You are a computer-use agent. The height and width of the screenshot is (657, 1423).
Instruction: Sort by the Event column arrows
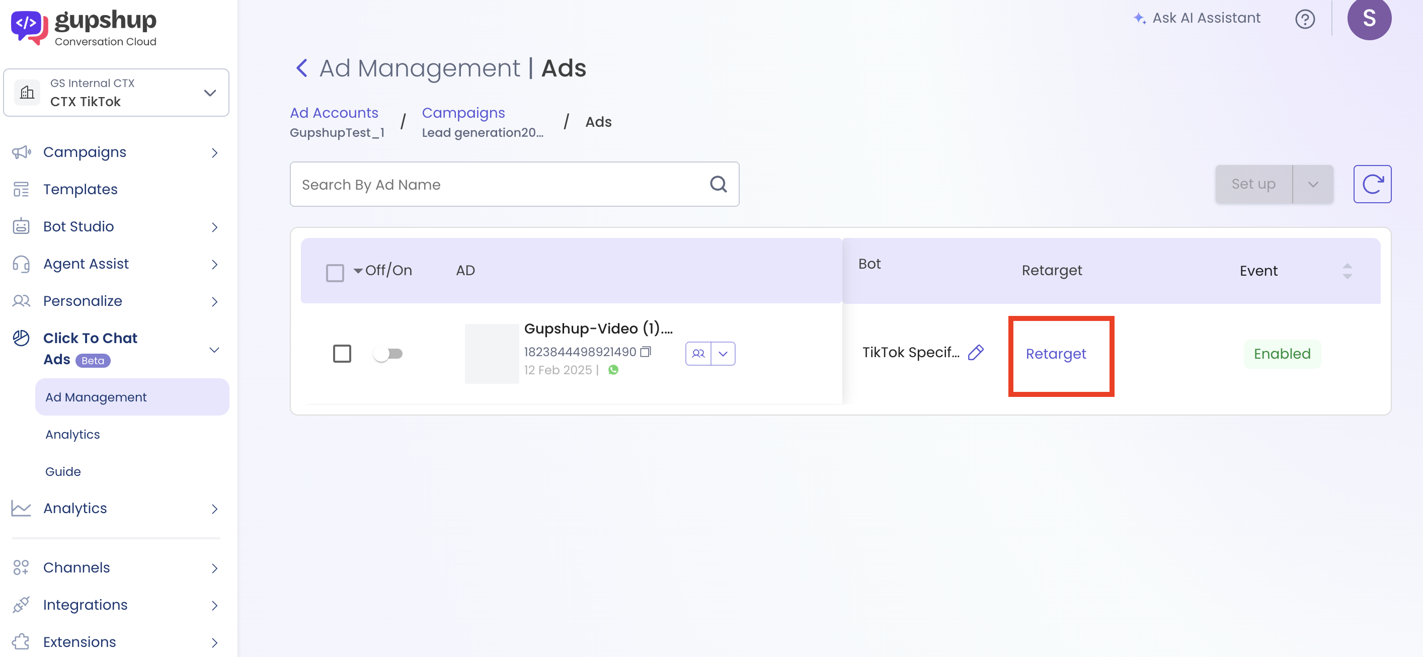coord(1347,271)
